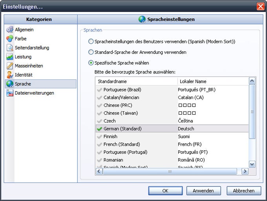Click the Anwenden button

click(203, 191)
